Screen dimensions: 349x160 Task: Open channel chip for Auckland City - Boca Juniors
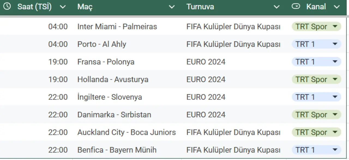[x=335, y=132]
